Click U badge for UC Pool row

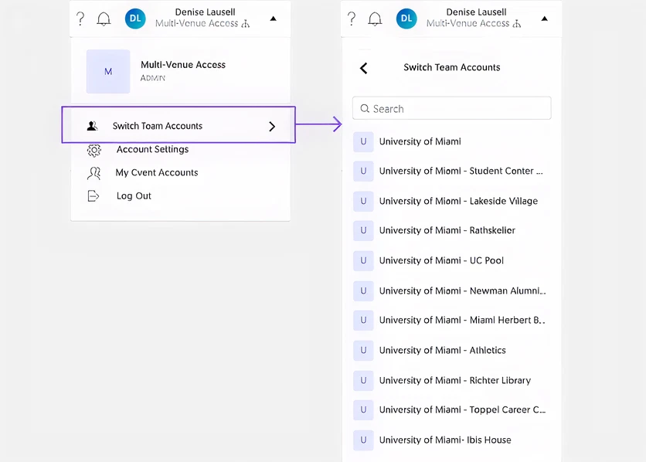click(x=363, y=260)
